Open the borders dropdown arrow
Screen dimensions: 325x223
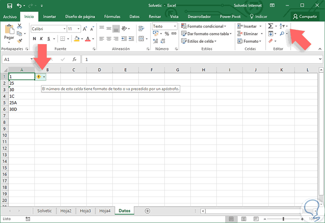pos(68,39)
